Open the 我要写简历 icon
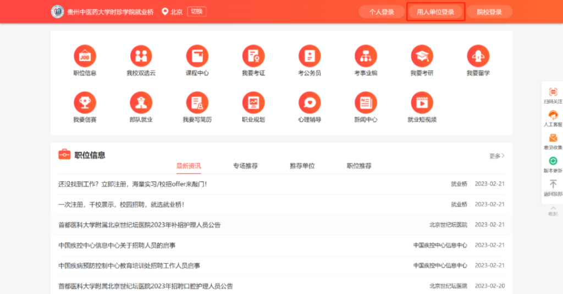The height and width of the screenshot is (294, 563). (197, 102)
